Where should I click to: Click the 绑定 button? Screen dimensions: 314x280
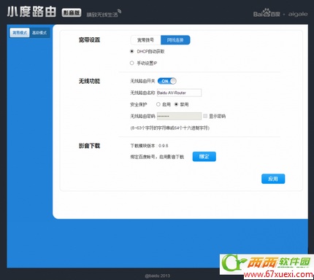click(204, 157)
